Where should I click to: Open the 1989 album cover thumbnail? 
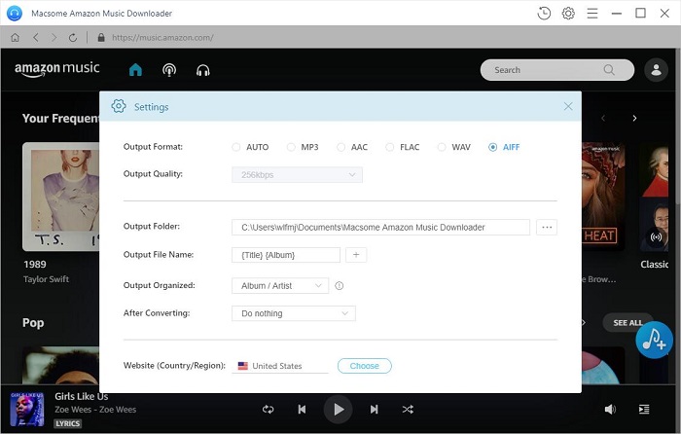pyautogui.click(x=60, y=197)
